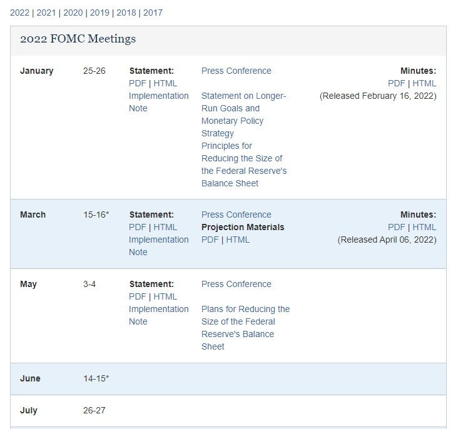453x429 pixels.
Task: Open Statement on Longer-Run Goals link
Action: coord(244,114)
